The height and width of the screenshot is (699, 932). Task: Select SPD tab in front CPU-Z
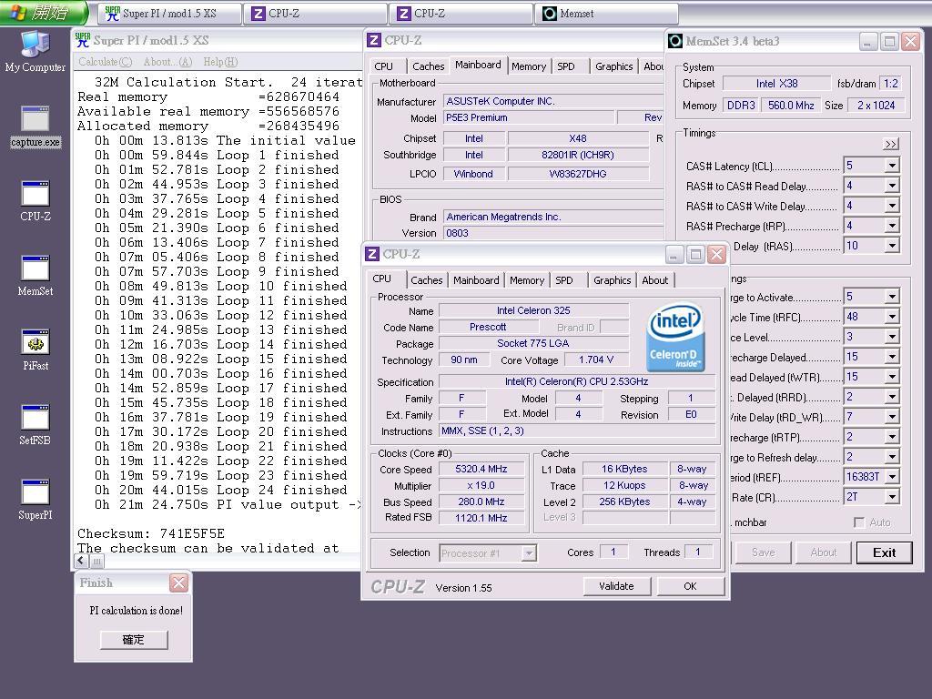pos(564,280)
